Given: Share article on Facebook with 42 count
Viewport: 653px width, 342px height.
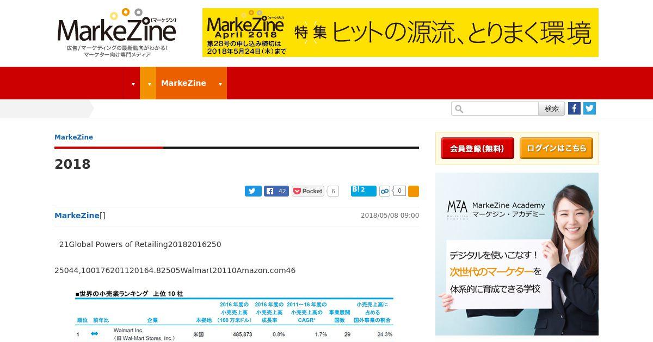Looking at the screenshot, I should click(x=276, y=191).
